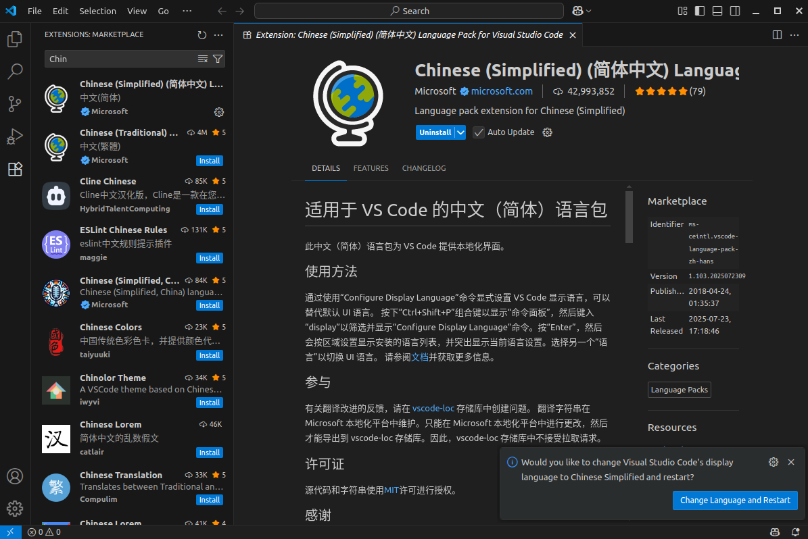The width and height of the screenshot is (808, 539).
Task: Open notifications via the bell icon
Action: pyautogui.click(x=797, y=532)
